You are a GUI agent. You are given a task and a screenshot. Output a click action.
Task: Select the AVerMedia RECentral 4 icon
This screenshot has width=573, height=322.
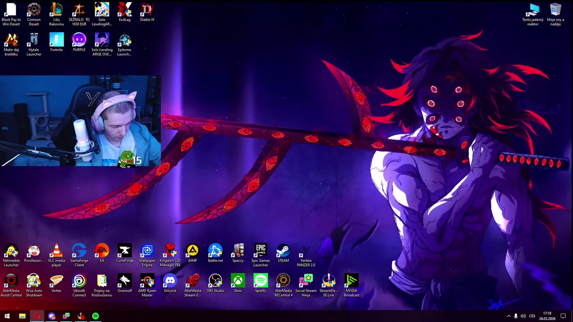[x=283, y=285]
